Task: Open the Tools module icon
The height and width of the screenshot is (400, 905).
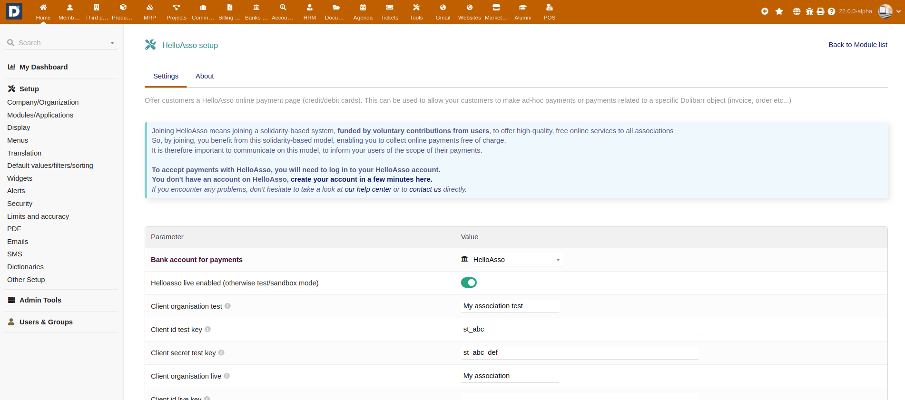Action: (x=416, y=8)
